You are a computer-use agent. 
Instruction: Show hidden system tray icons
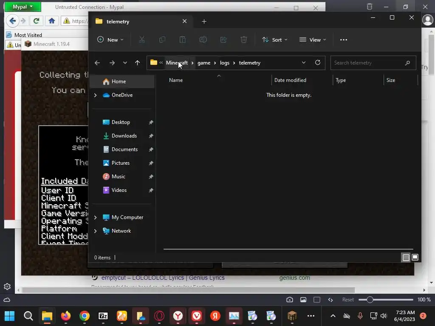(x=333, y=316)
